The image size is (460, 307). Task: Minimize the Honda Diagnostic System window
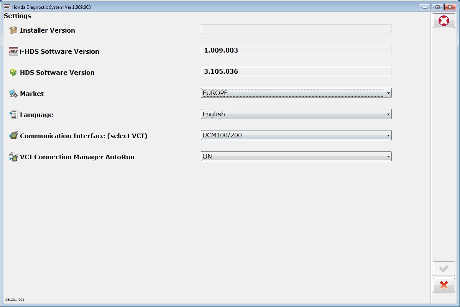[425, 7]
